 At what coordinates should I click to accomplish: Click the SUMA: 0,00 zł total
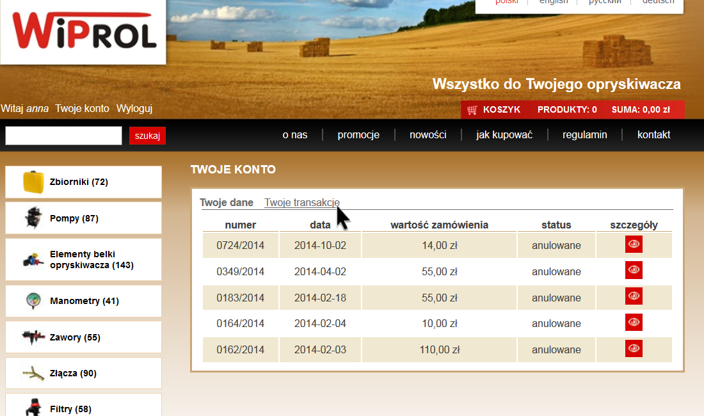click(x=641, y=109)
